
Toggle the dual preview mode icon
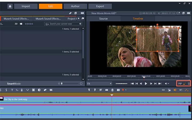(x=189, y=13)
